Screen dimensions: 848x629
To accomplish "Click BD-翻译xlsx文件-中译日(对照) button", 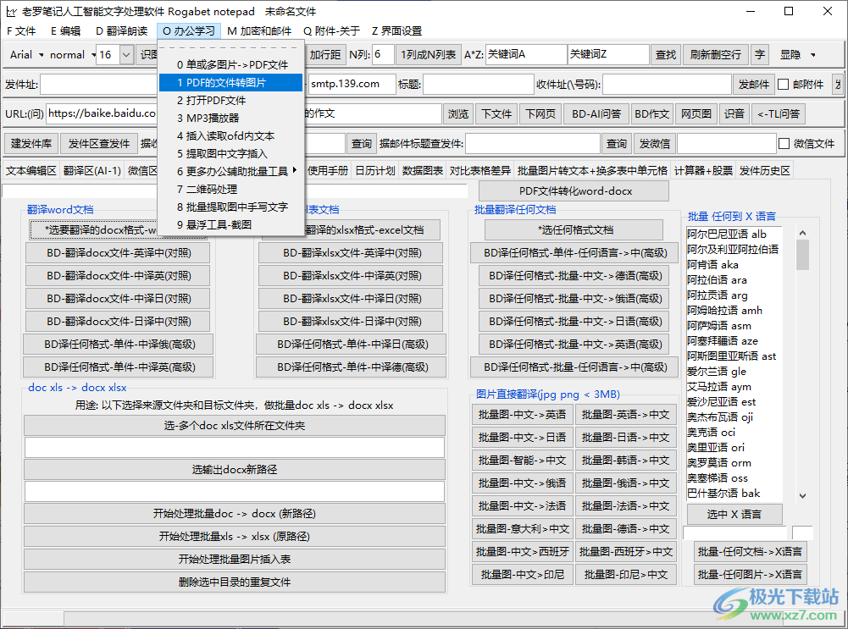I will point(352,299).
